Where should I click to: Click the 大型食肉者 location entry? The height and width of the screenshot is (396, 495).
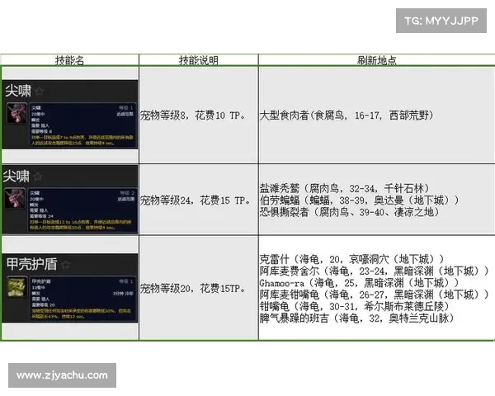pos(346,115)
